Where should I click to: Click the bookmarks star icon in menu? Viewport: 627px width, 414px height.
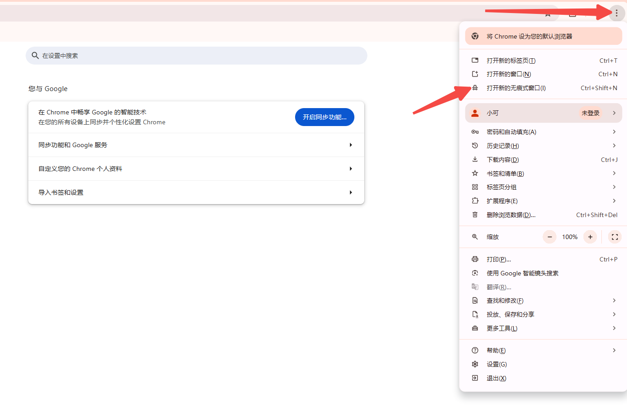[x=475, y=174]
